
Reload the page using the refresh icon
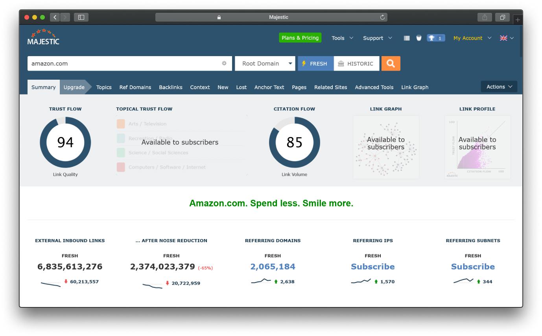(x=382, y=17)
